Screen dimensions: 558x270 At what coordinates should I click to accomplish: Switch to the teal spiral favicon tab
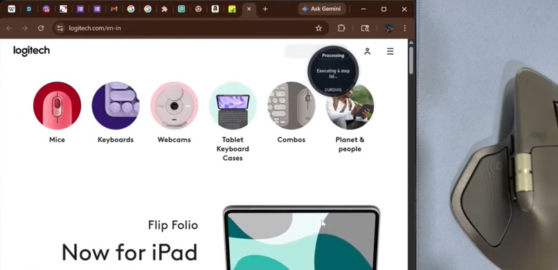(x=181, y=9)
